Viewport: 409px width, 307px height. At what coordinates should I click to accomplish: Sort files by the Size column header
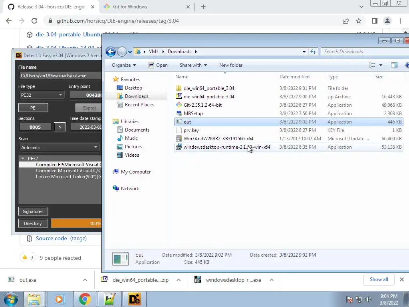click(x=379, y=77)
